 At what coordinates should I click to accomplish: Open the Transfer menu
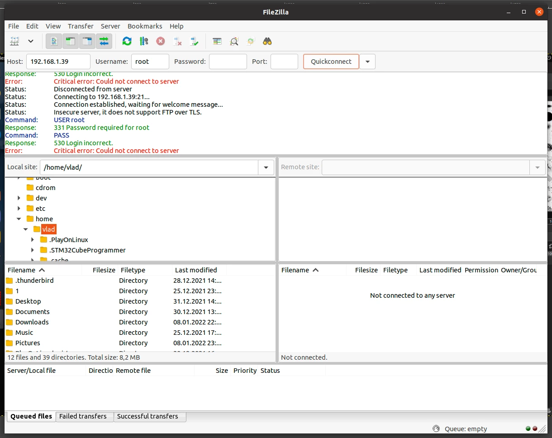(81, 26)
